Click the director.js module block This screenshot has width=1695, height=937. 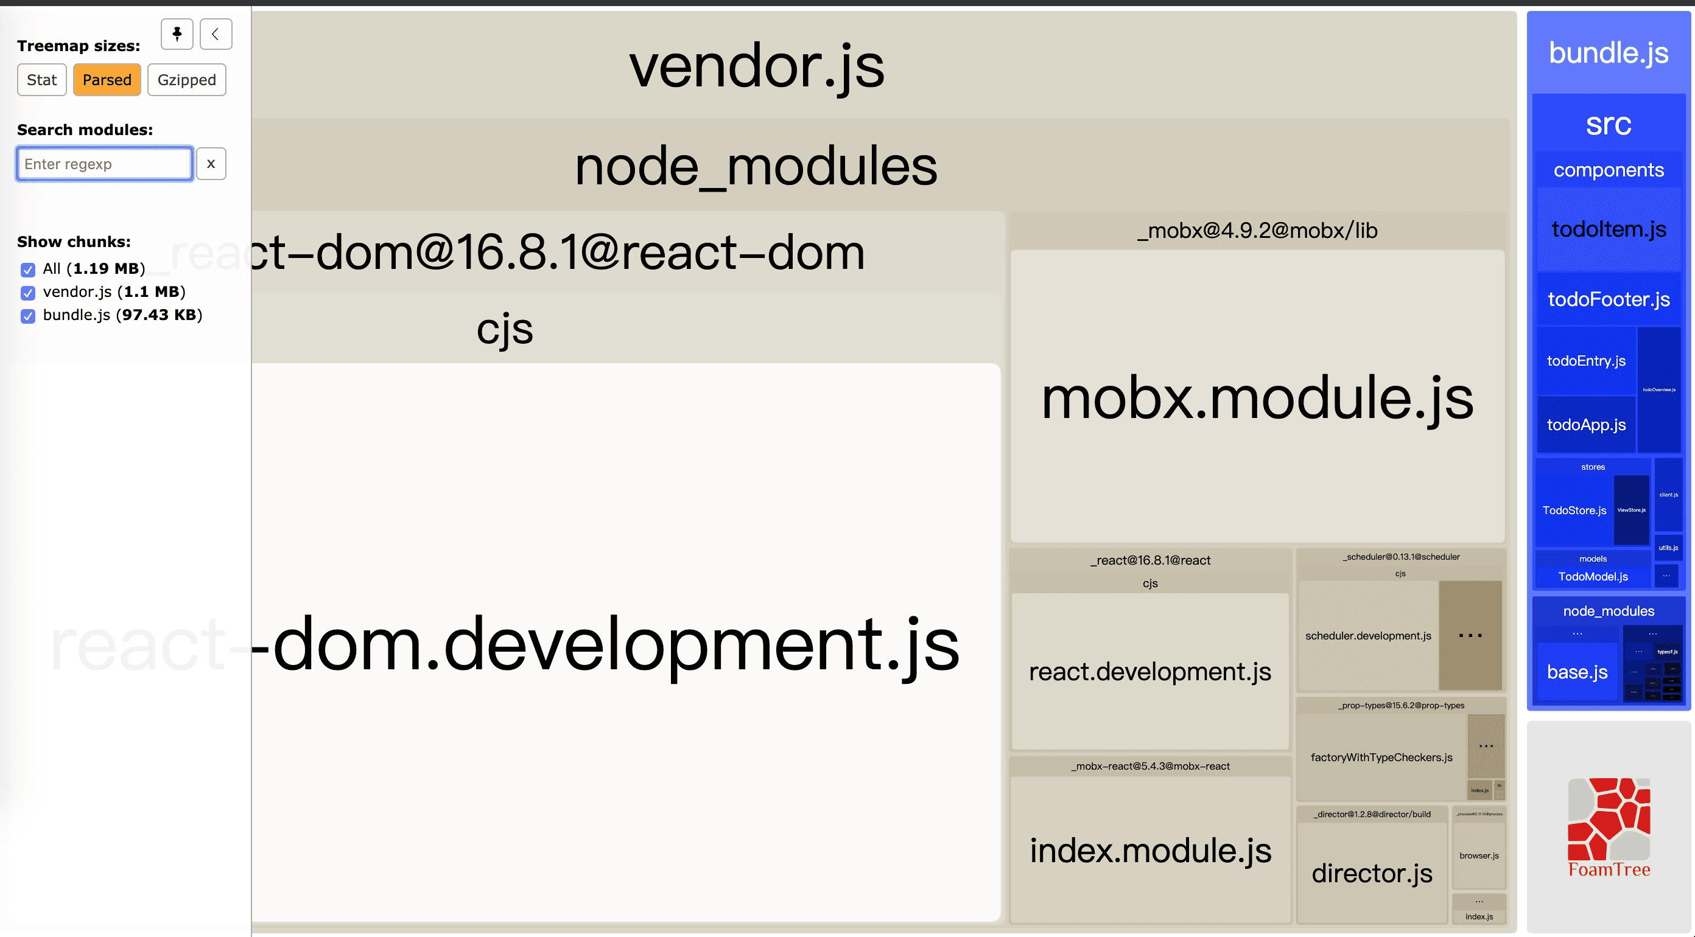(x=1371, y=873)
